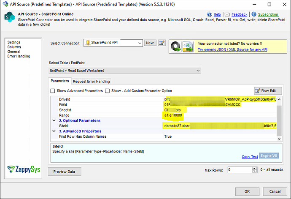Select First Row Has Column Names row
Screen dimensions: 291x199
[164, 136]
